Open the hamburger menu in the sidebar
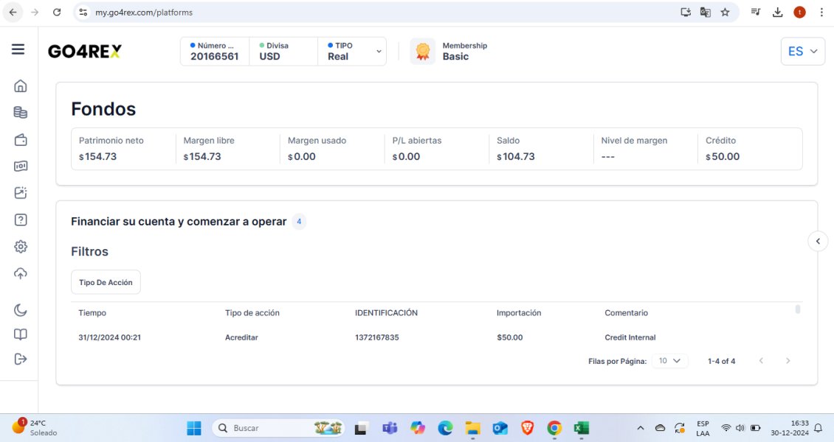This screenshot has width=834, height=442. (x=18, y=49)
